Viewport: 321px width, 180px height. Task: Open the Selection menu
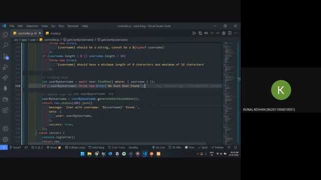pyautogui.click(x=32, y=26)
